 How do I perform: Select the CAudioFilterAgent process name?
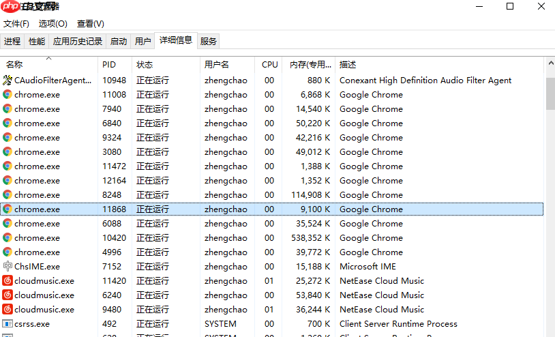point(52,80)
